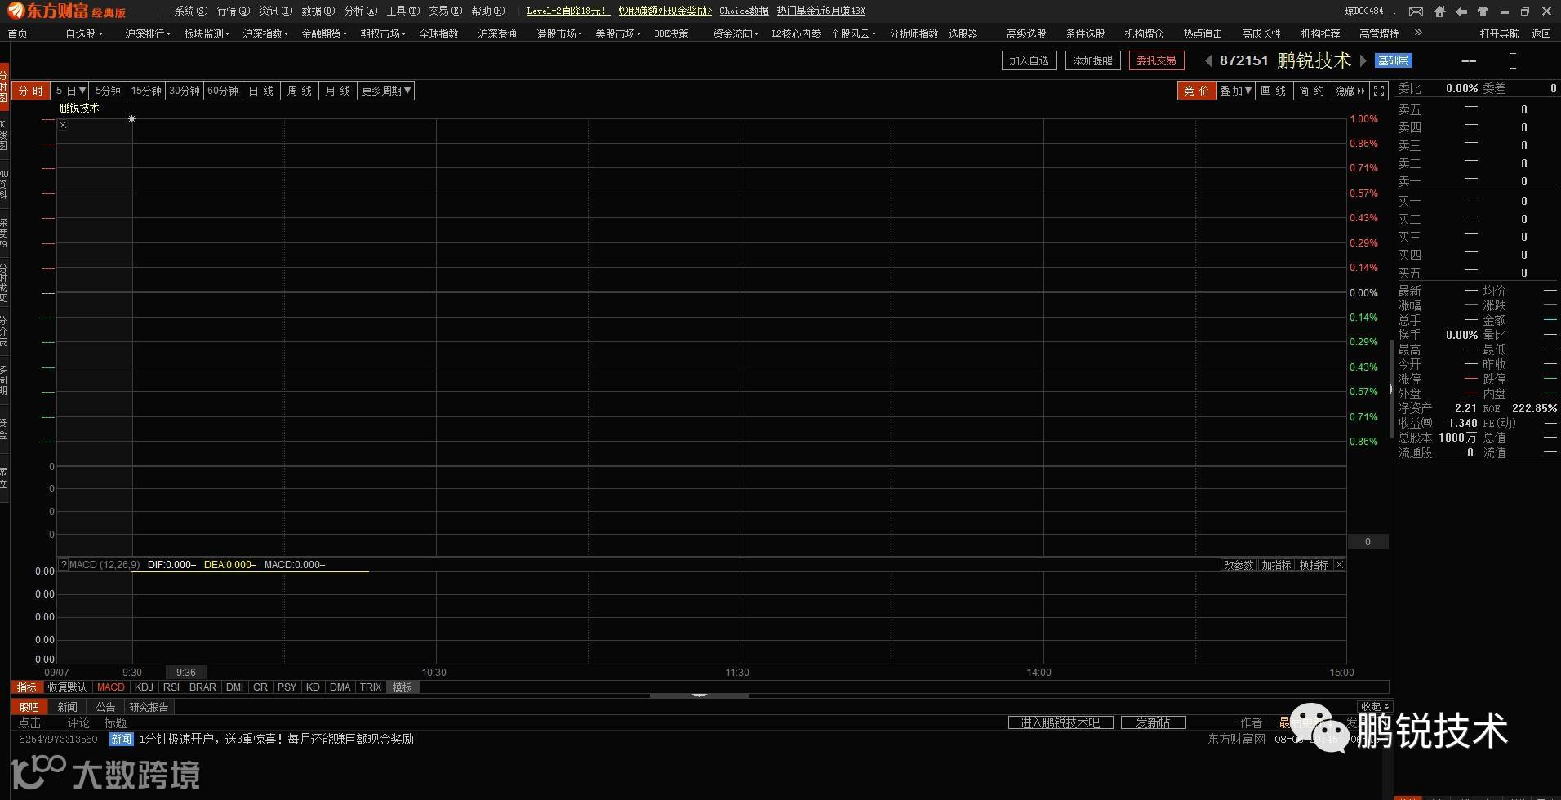1561x800 pixels.
Task: Click the 东方财富 logo
Action: (x=67, y=11)
